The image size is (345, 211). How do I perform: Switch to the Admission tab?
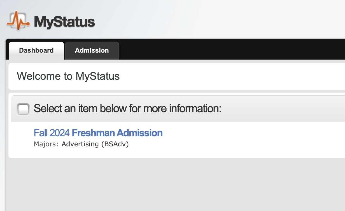pos(92,51)
